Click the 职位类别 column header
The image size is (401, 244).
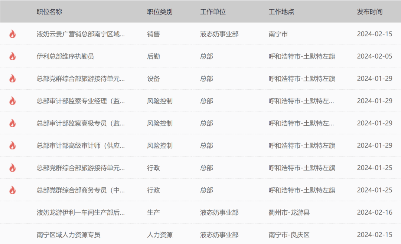(x=160, y=12)
